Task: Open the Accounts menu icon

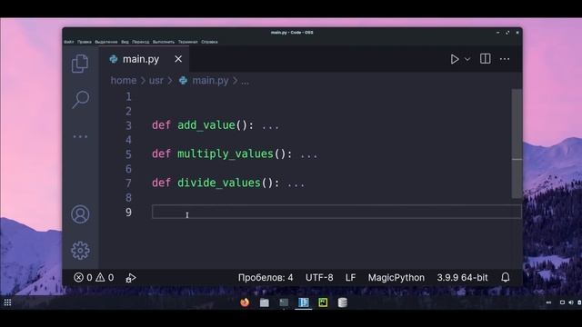Action: point(80,214)
